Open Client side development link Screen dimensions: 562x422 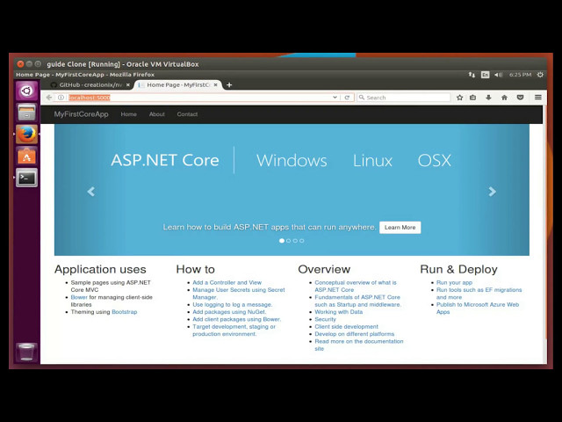coord(347,326)
